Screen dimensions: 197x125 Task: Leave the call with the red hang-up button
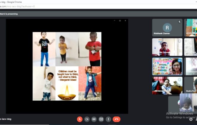(x=116, y=119)
